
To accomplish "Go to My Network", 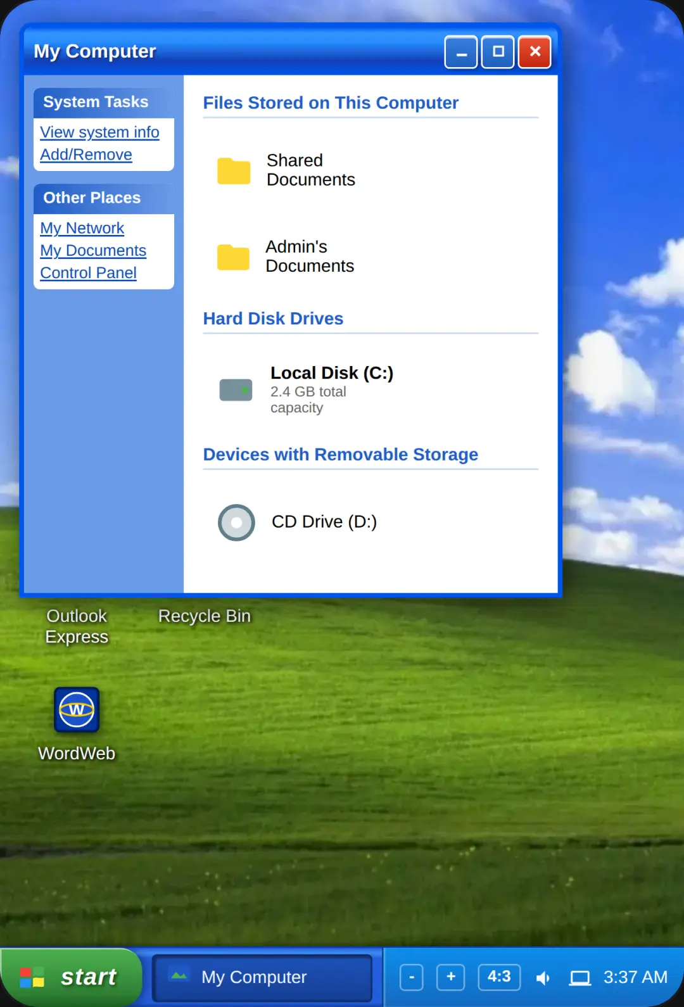I will coord(82,228).
